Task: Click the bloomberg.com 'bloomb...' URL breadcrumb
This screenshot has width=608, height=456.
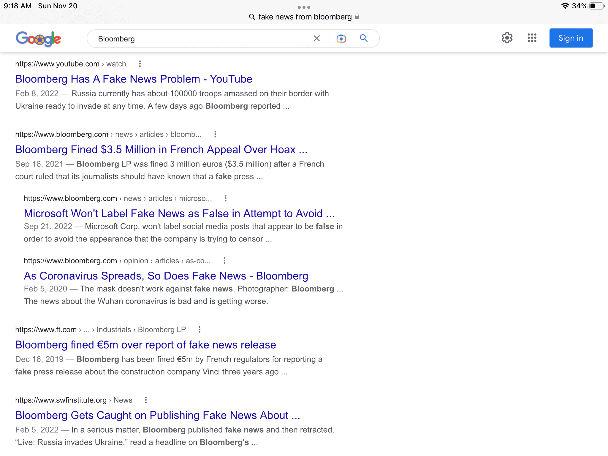Action: click(x=108, y=134)
